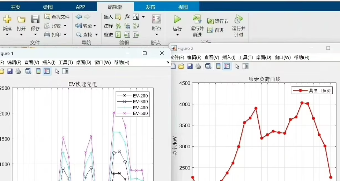Expand the 运行 dropdown arrow
Screen dimensions: 340x181
tap(177, 35)
